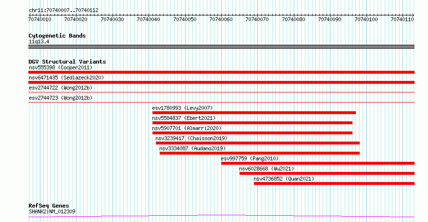Click the Cytogenetic Bands track title

point(57,36)
